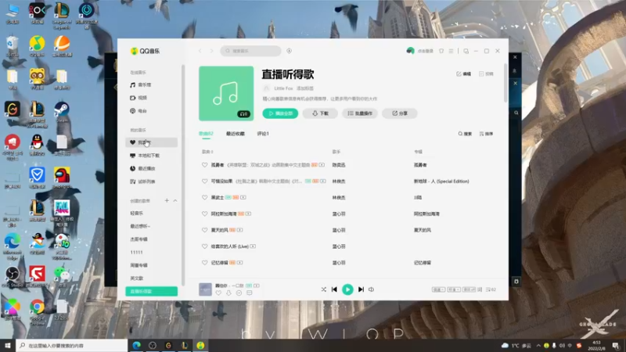Open the 轻音乐 playlist in the sidebar
Viewport: 626px width, 352px height.
point(136,213)
